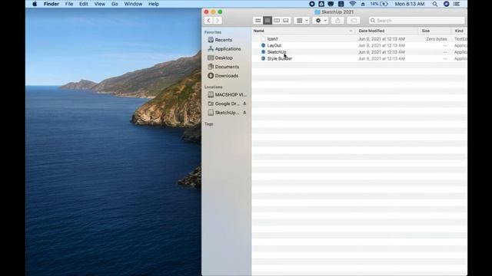492x276 pixels.
Task: Eject the Google Dr... volume
Action: 244,103
